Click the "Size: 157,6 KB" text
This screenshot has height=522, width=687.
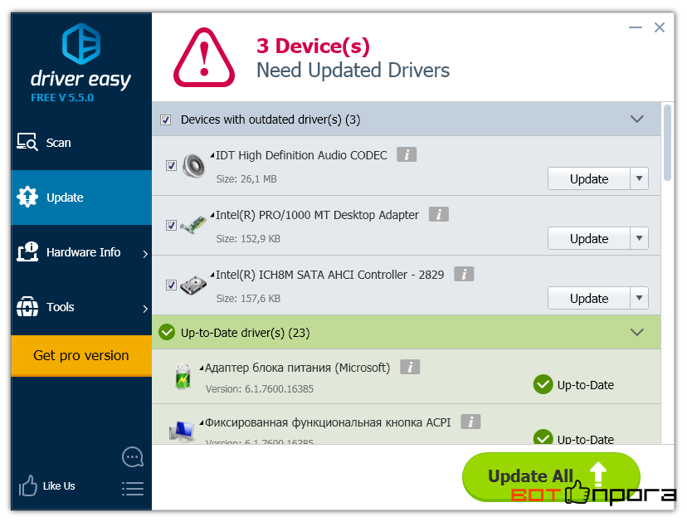[x=248, y=299]
